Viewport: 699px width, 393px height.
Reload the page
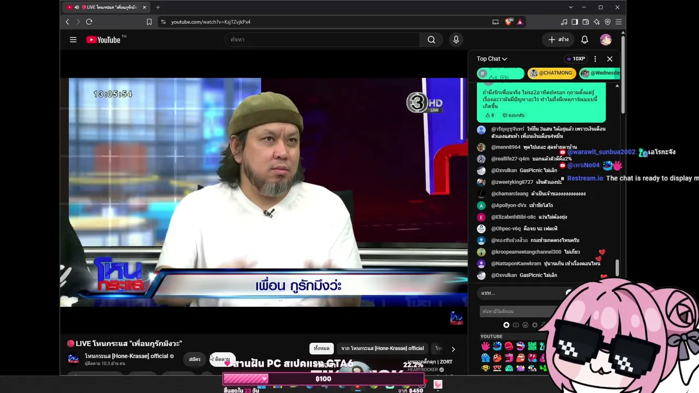pyautogui.click(x=89, y=22)
